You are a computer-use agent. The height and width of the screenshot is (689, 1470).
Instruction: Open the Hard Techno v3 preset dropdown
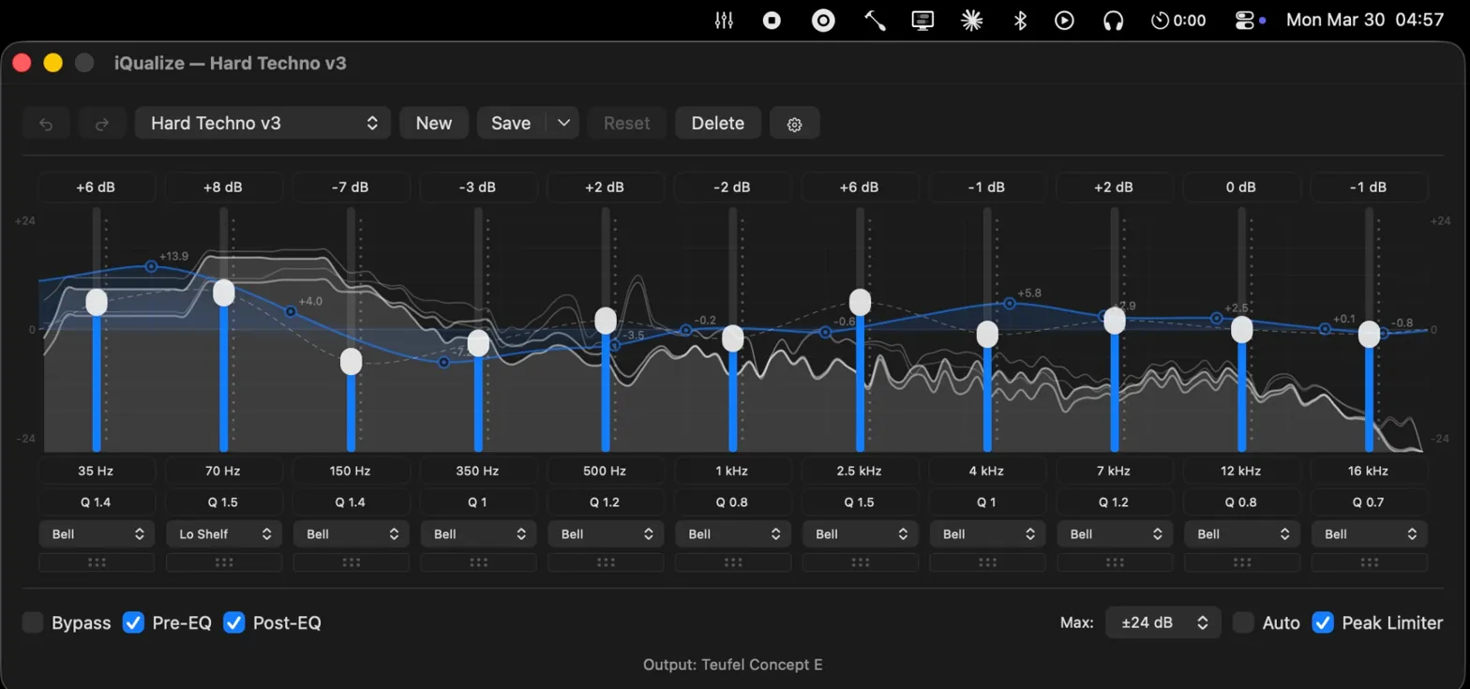263,124
